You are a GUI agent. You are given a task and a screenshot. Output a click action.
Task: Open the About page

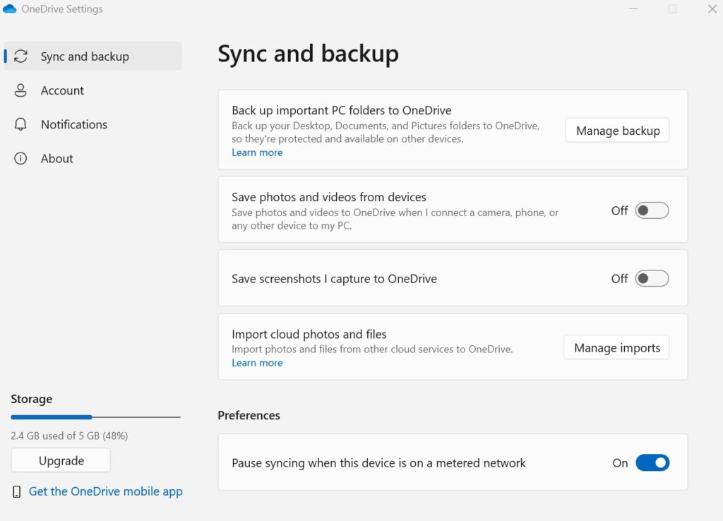(x=92, y=159)
